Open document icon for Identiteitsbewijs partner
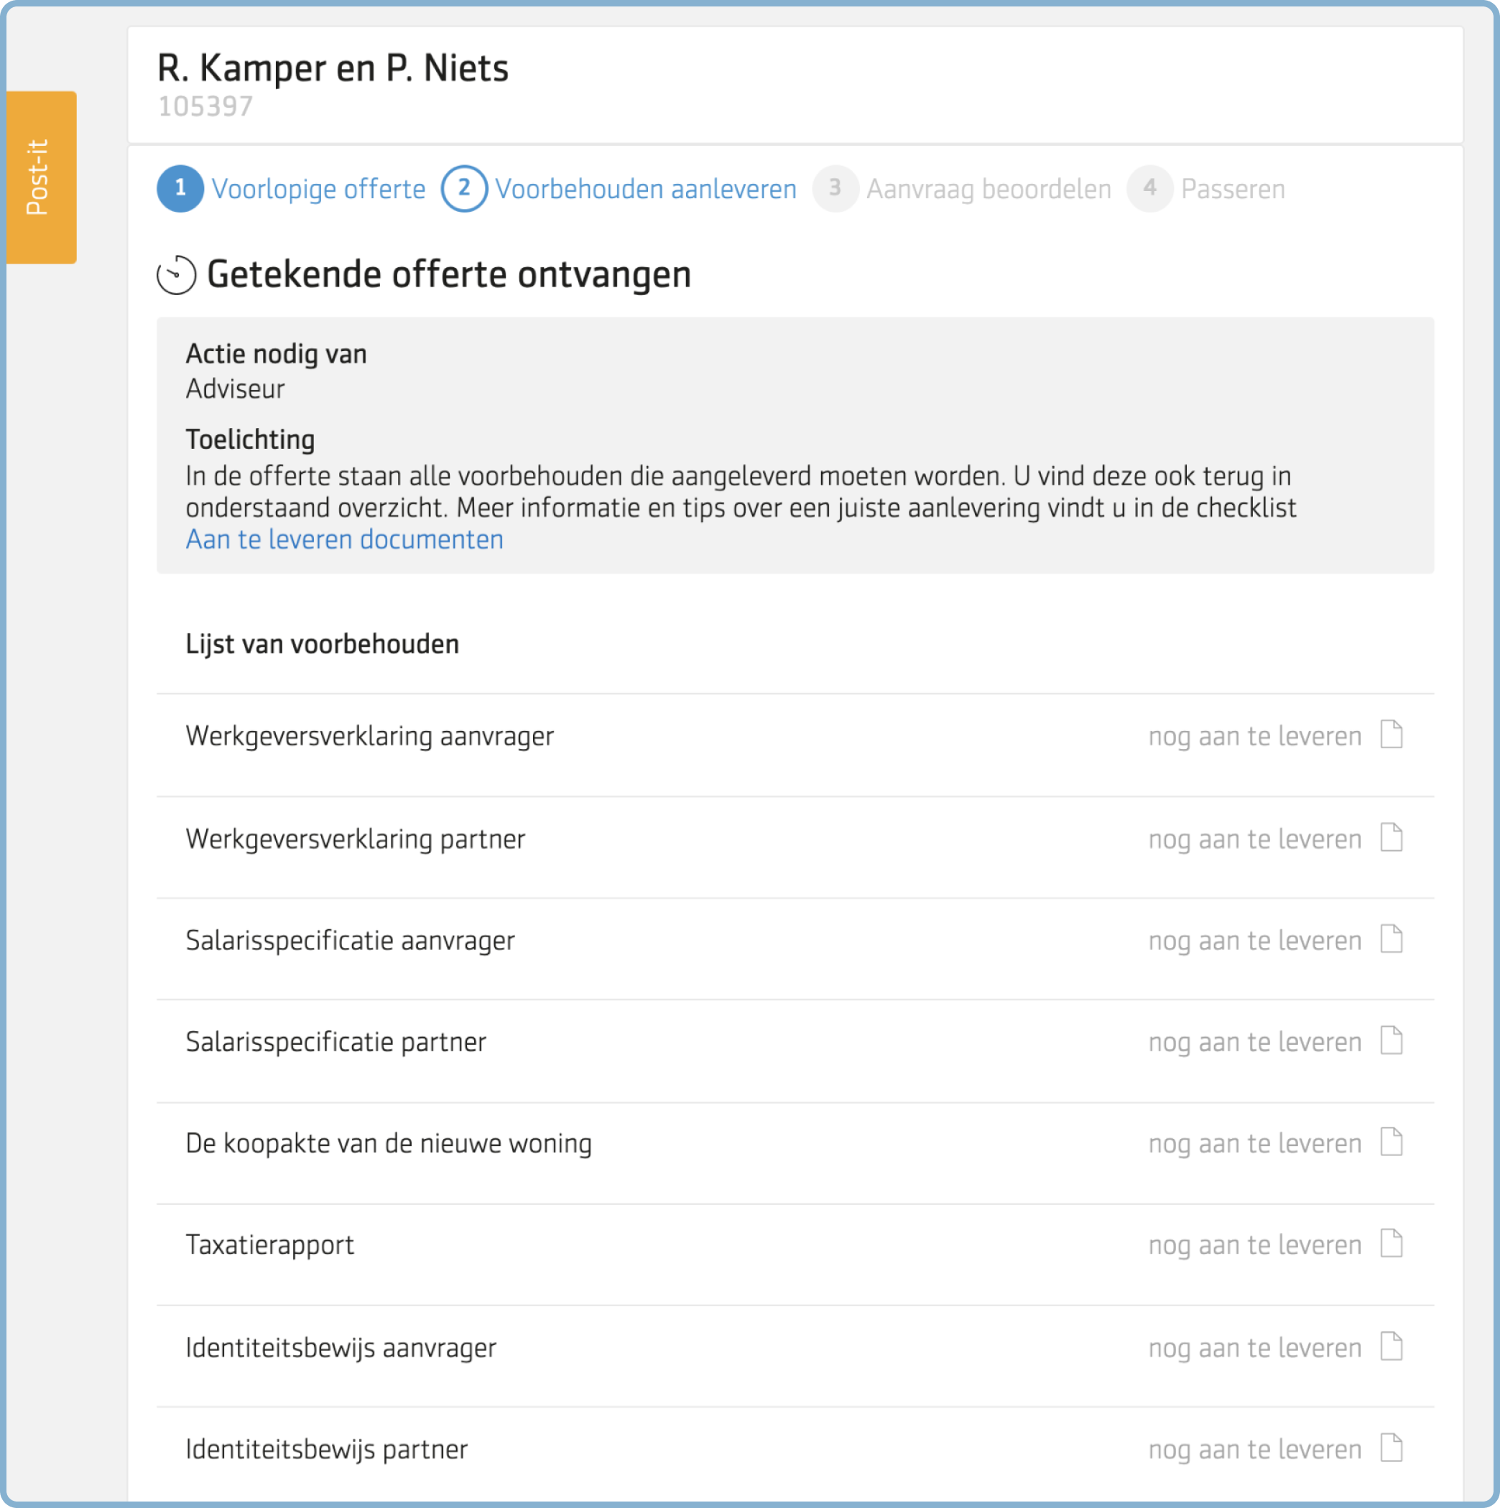The width and height of the screenshot is (1500, 1508). tap(1392, 1448)
